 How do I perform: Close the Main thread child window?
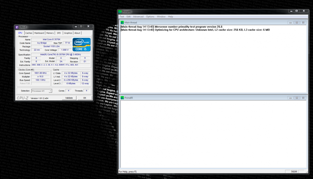pos(303,23)
